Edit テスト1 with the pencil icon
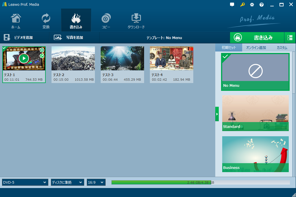Image resolution: width=296 pixels, height=197 pixels. 42,56
